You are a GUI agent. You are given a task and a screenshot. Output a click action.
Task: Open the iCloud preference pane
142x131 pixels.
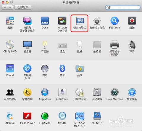(10, 71)
